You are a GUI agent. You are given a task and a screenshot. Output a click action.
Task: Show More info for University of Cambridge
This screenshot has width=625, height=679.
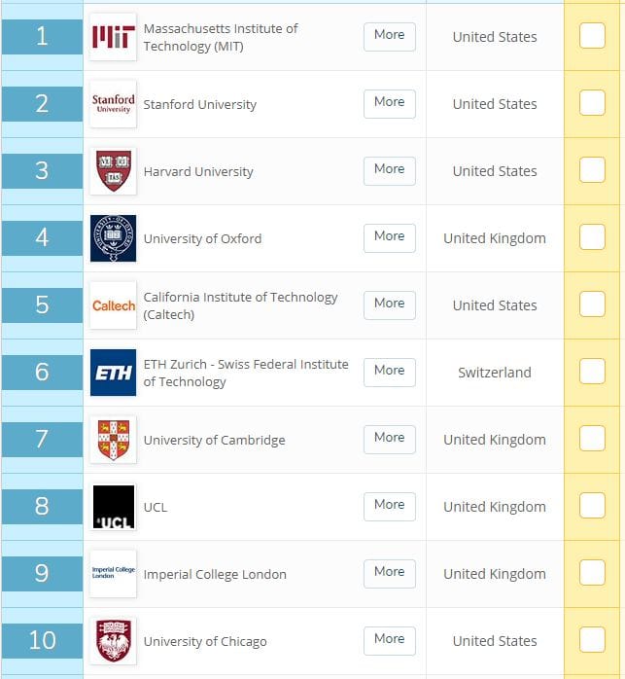(x=390, y=440)
